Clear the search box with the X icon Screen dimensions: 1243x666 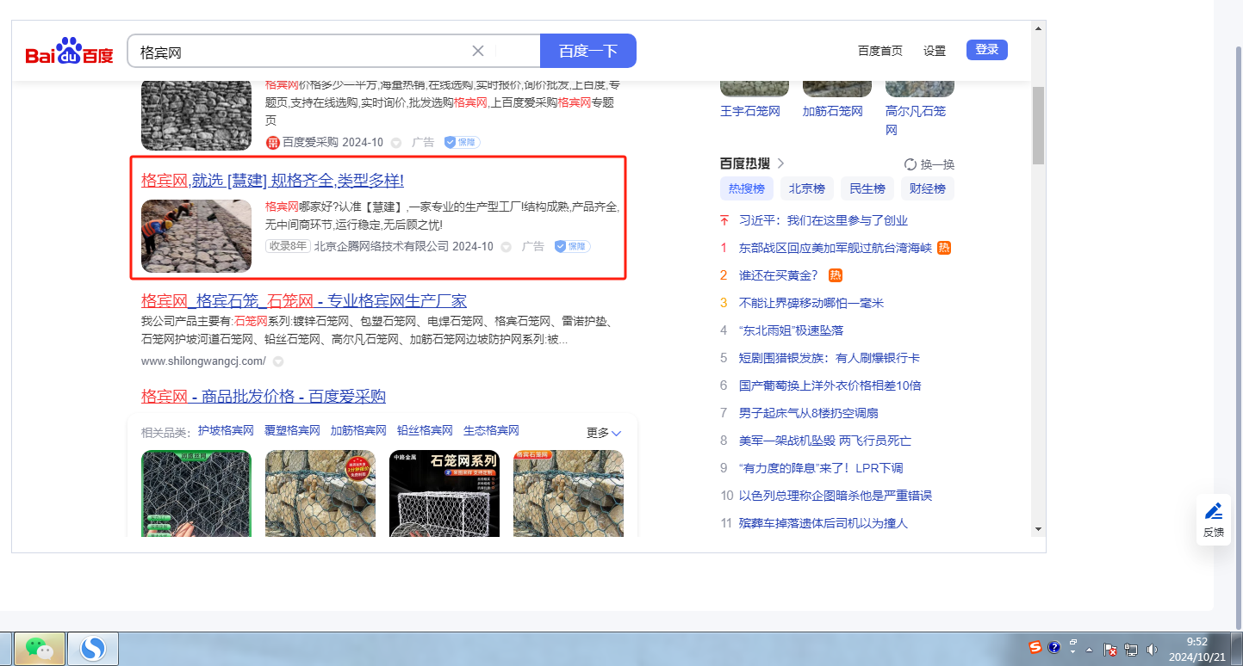tap(478, 51)
